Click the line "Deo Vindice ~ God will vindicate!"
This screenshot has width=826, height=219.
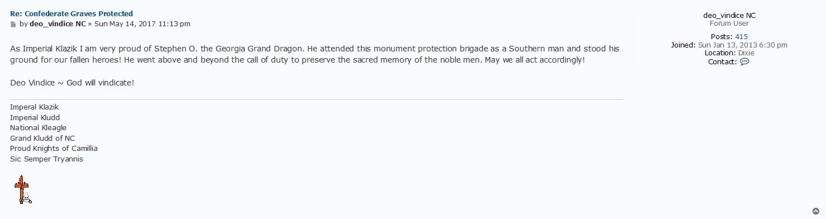(72, 83)
